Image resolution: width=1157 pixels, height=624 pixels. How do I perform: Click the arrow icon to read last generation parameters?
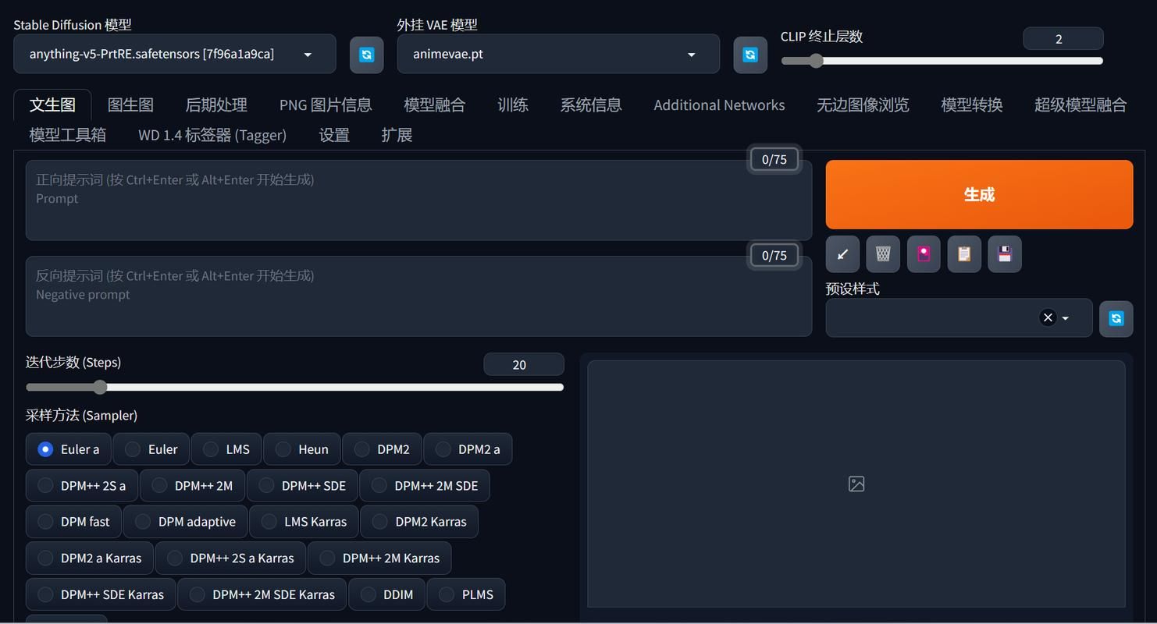(x=843, y=254)
